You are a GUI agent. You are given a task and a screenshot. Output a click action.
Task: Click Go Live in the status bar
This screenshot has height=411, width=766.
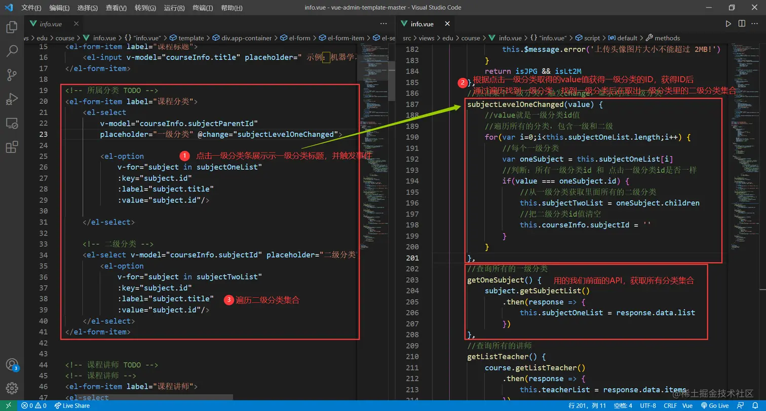coord(714,405)
